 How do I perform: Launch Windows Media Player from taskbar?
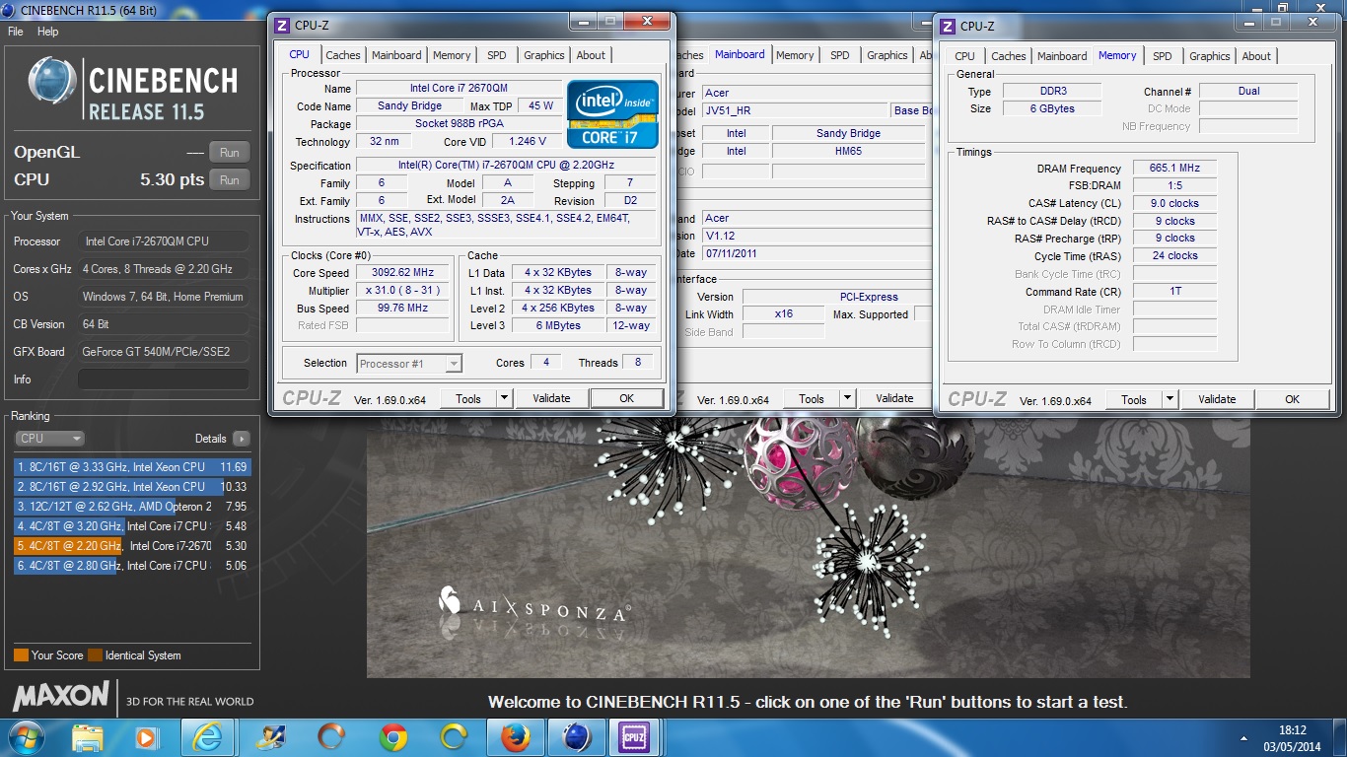point(146,737)
